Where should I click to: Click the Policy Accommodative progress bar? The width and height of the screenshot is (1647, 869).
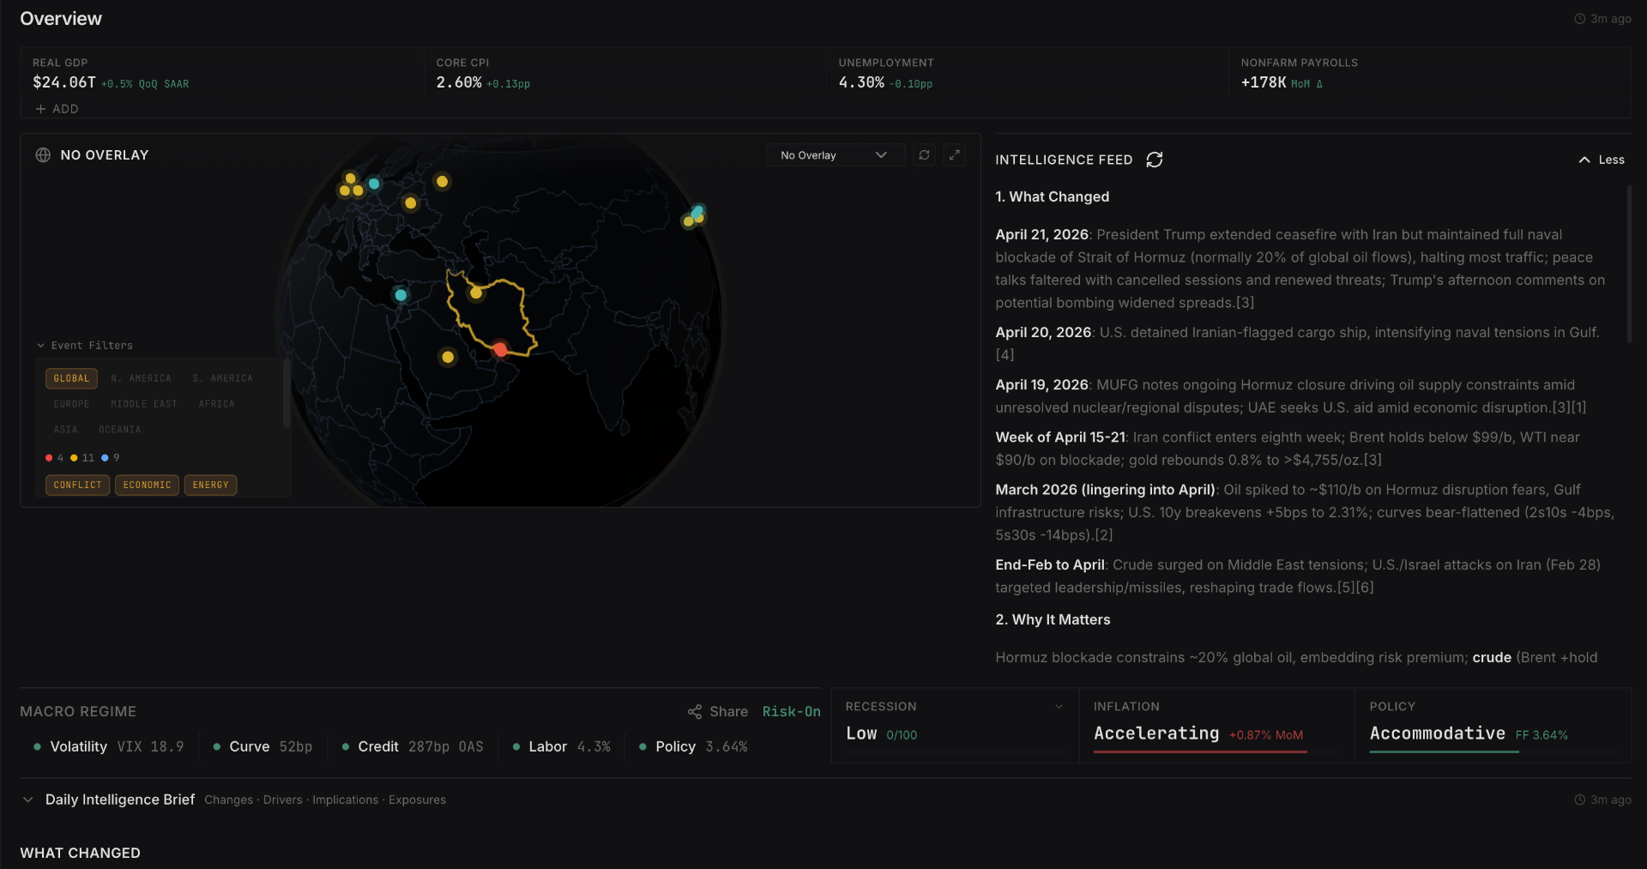(1492, 752)
